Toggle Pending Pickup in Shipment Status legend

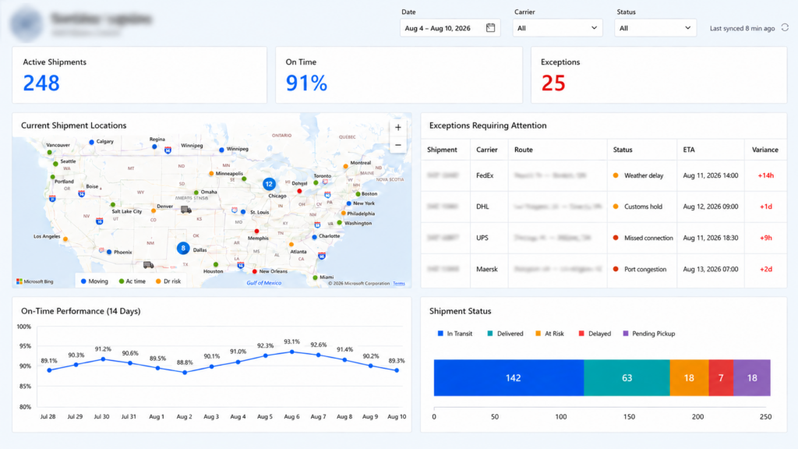pos(649,334)
